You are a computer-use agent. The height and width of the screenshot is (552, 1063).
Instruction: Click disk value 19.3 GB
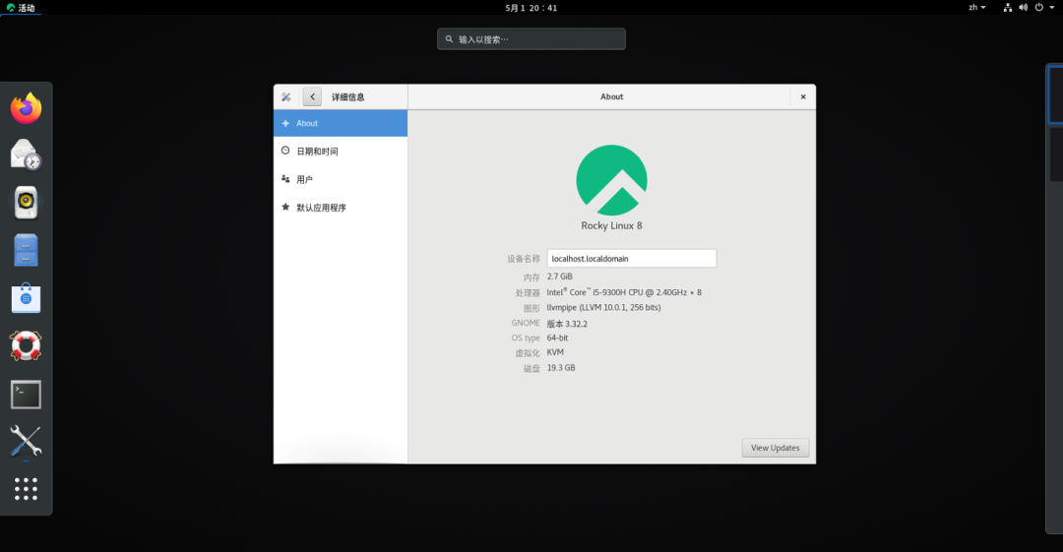pos(561,368)
